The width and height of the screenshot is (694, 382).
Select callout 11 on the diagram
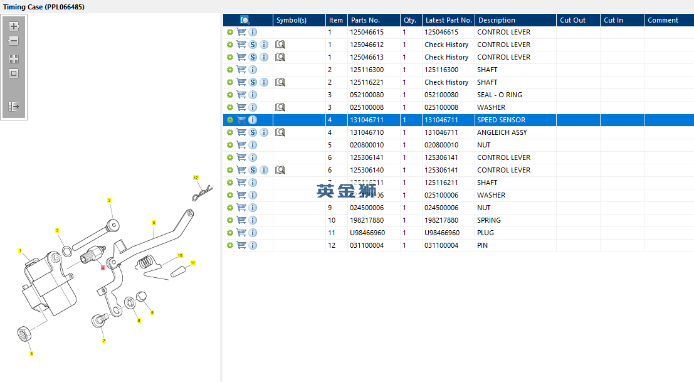point(192,263)
